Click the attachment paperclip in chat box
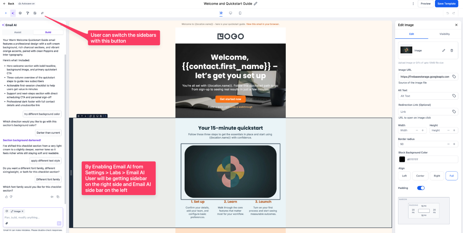The height and width of the screenshot is (233, 463). (x=7, y=223)
